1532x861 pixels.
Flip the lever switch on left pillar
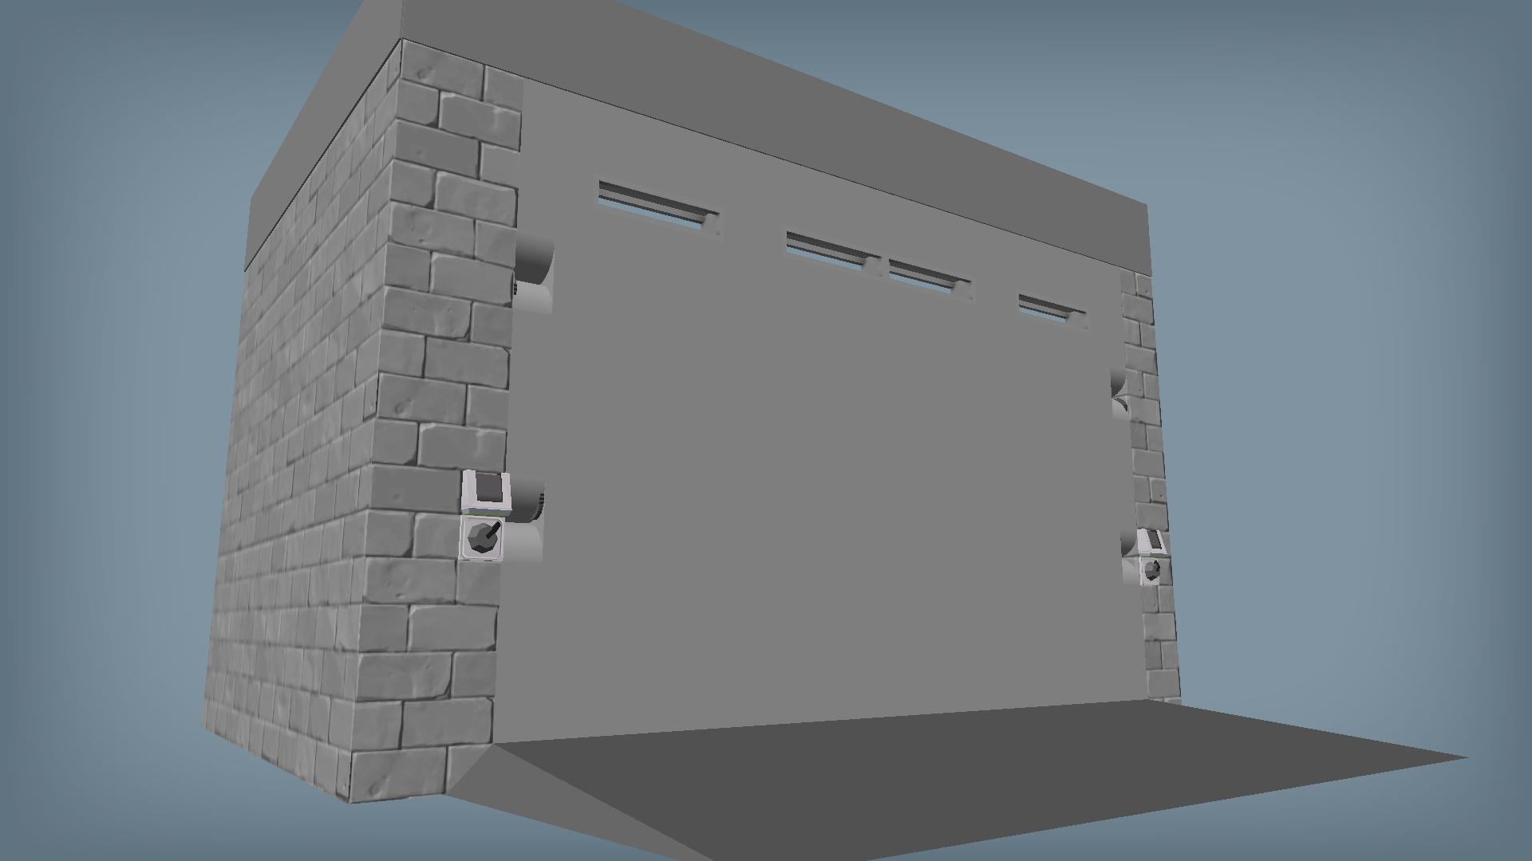pyautogui.click(x=483, y=538)
